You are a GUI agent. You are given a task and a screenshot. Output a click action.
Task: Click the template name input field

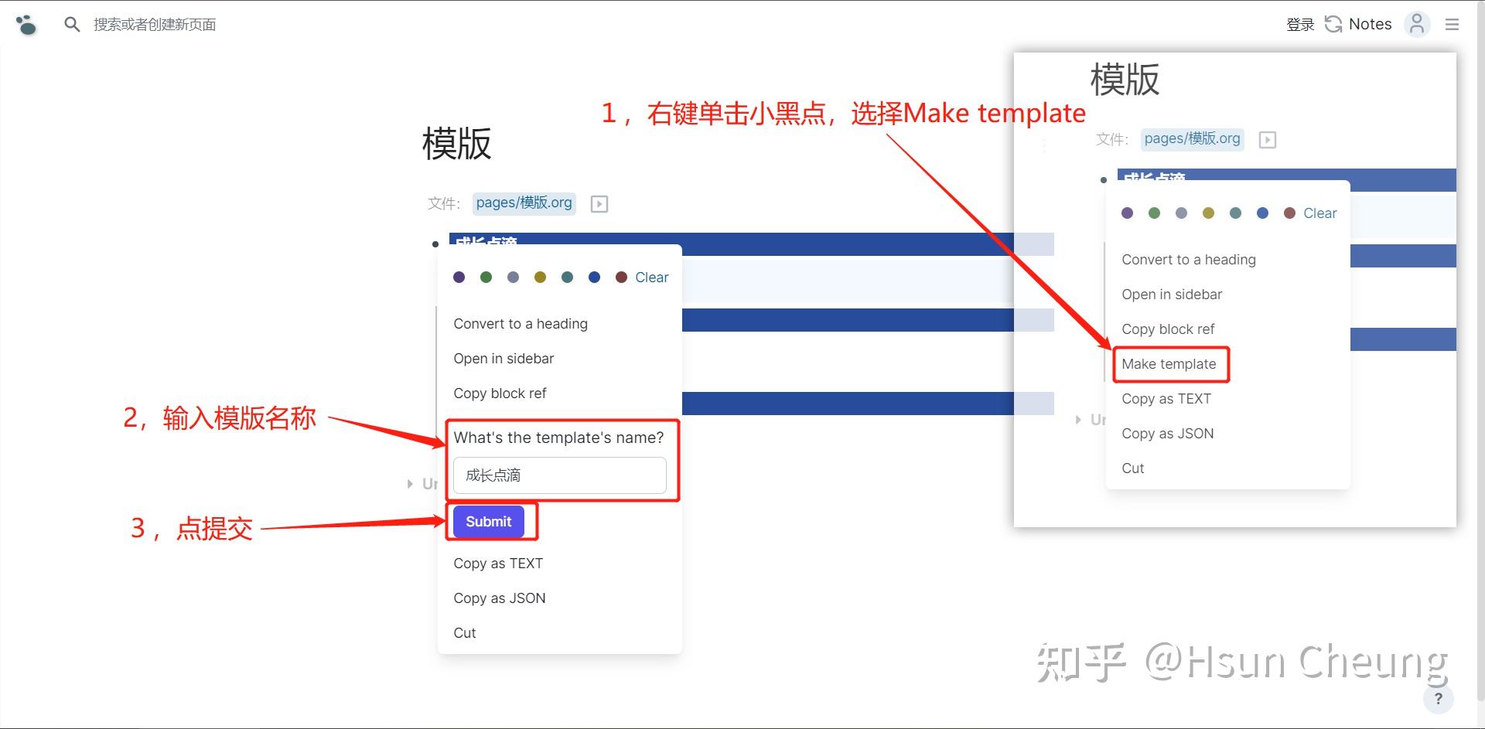click(x=560, y=475)
